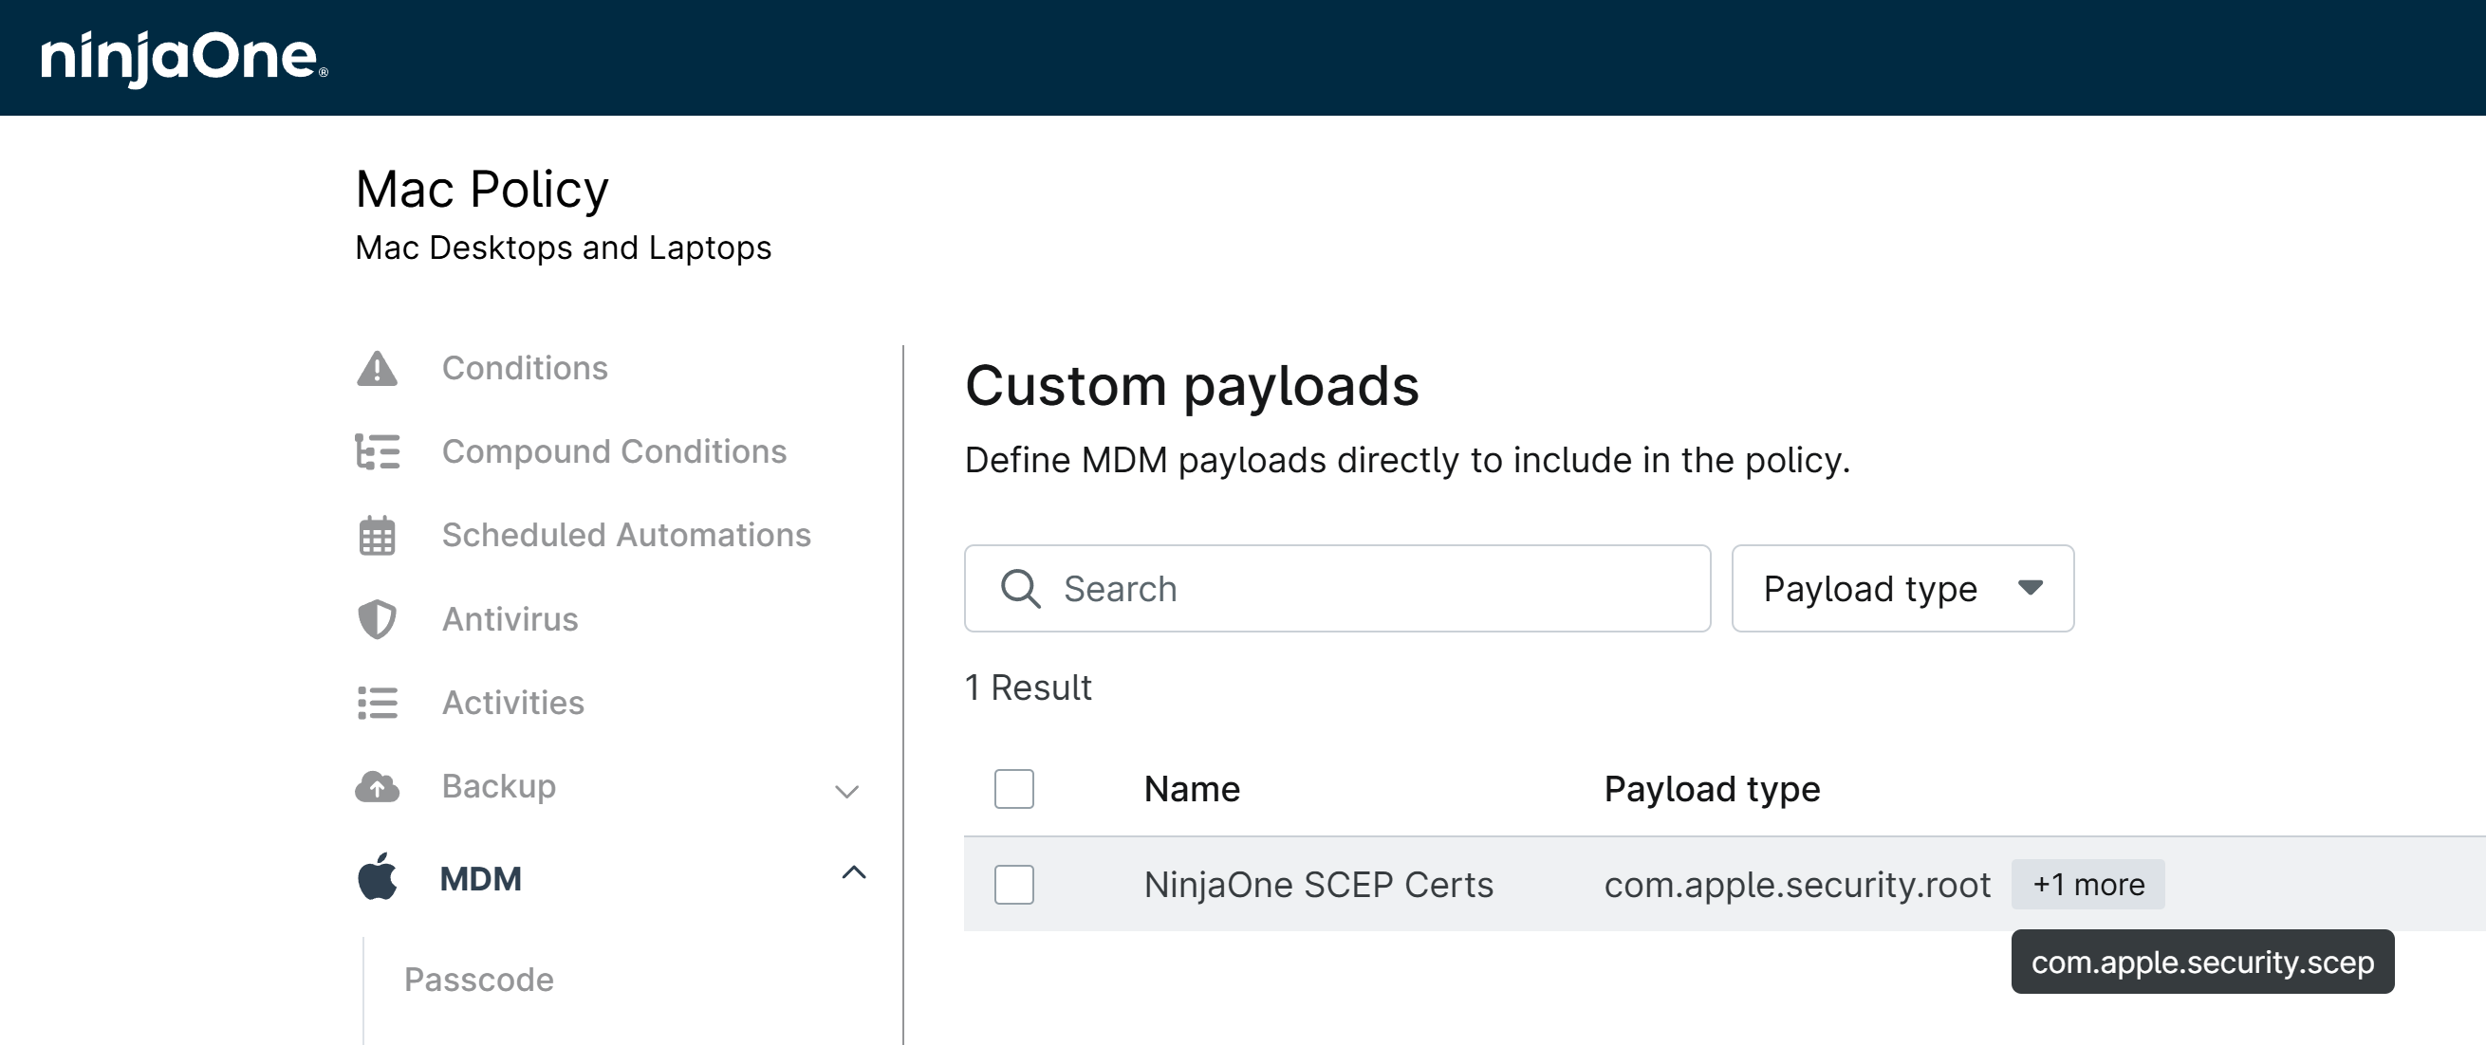Open the Payload type filter dropdown
The height and width of the screenshot is (1045, 2486).
pyautogui.click(x=1902, y=589)
